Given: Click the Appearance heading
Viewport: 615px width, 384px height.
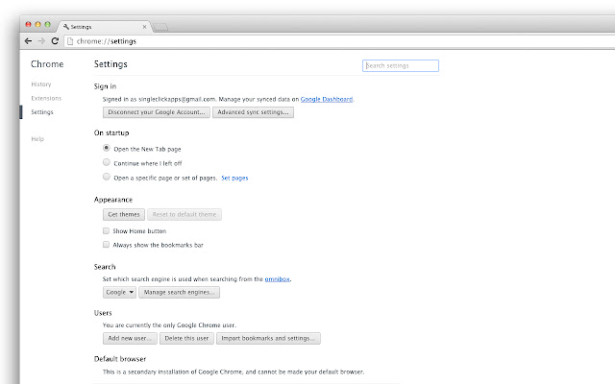Looking at the screenshot, I should (x=113, y=200).
